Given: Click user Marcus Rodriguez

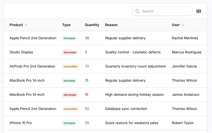Looking at the screenshot, I should [187, 52].
